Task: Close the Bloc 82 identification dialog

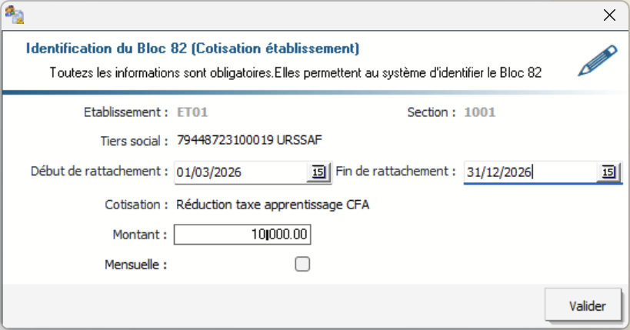Action: click(x=609, y=15)
